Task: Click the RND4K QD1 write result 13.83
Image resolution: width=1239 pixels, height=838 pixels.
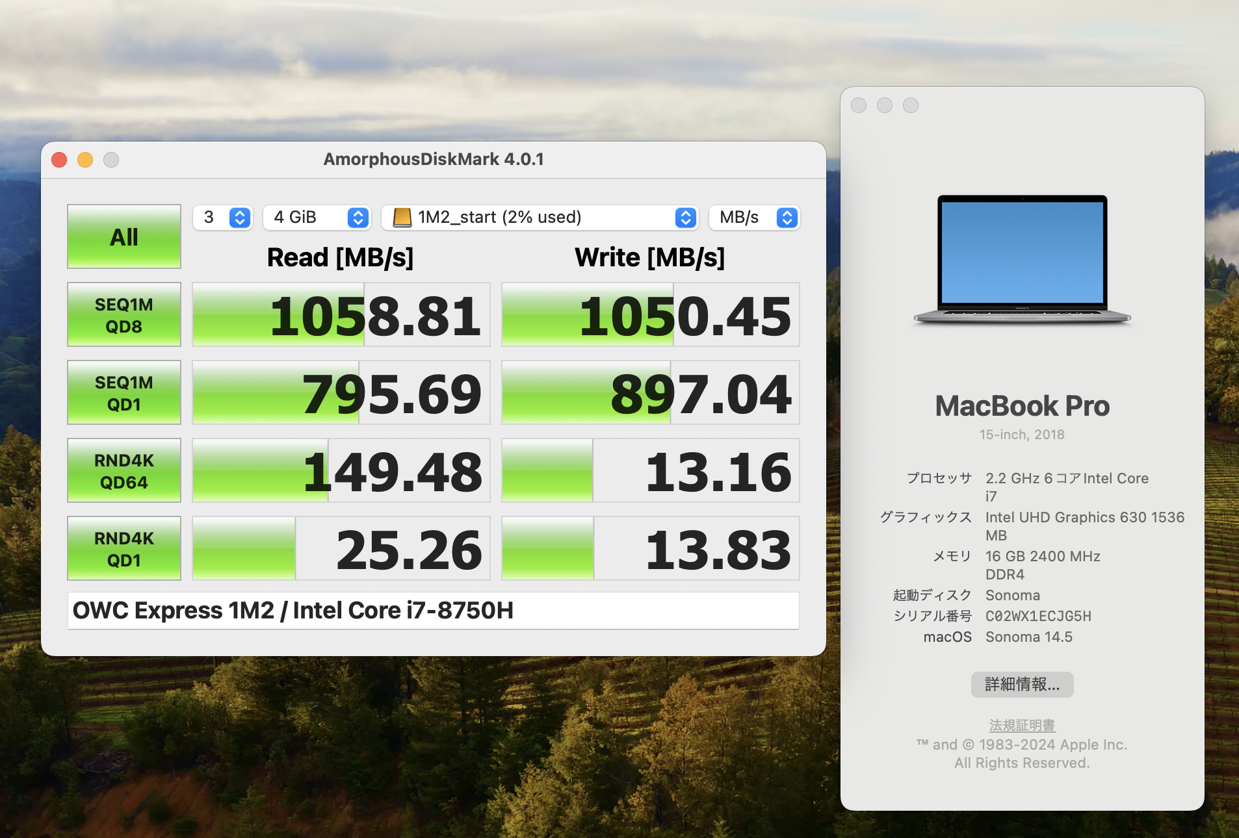Action: point(651,549)
